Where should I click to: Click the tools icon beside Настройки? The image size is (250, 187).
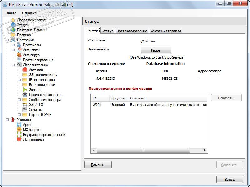pyautogui.click(x=13, y=40)
